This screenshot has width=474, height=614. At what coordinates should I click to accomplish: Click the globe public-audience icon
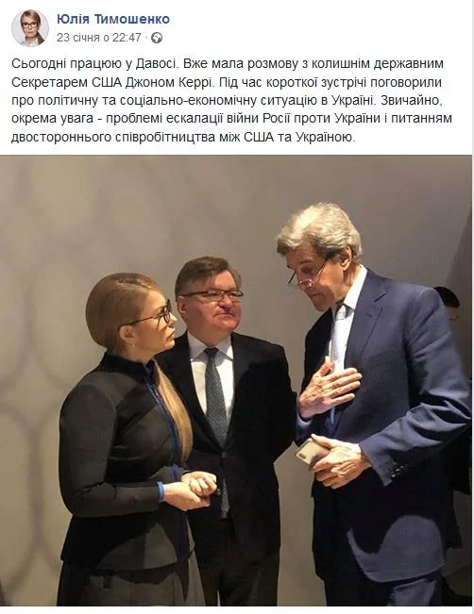[x=157, y=38]
